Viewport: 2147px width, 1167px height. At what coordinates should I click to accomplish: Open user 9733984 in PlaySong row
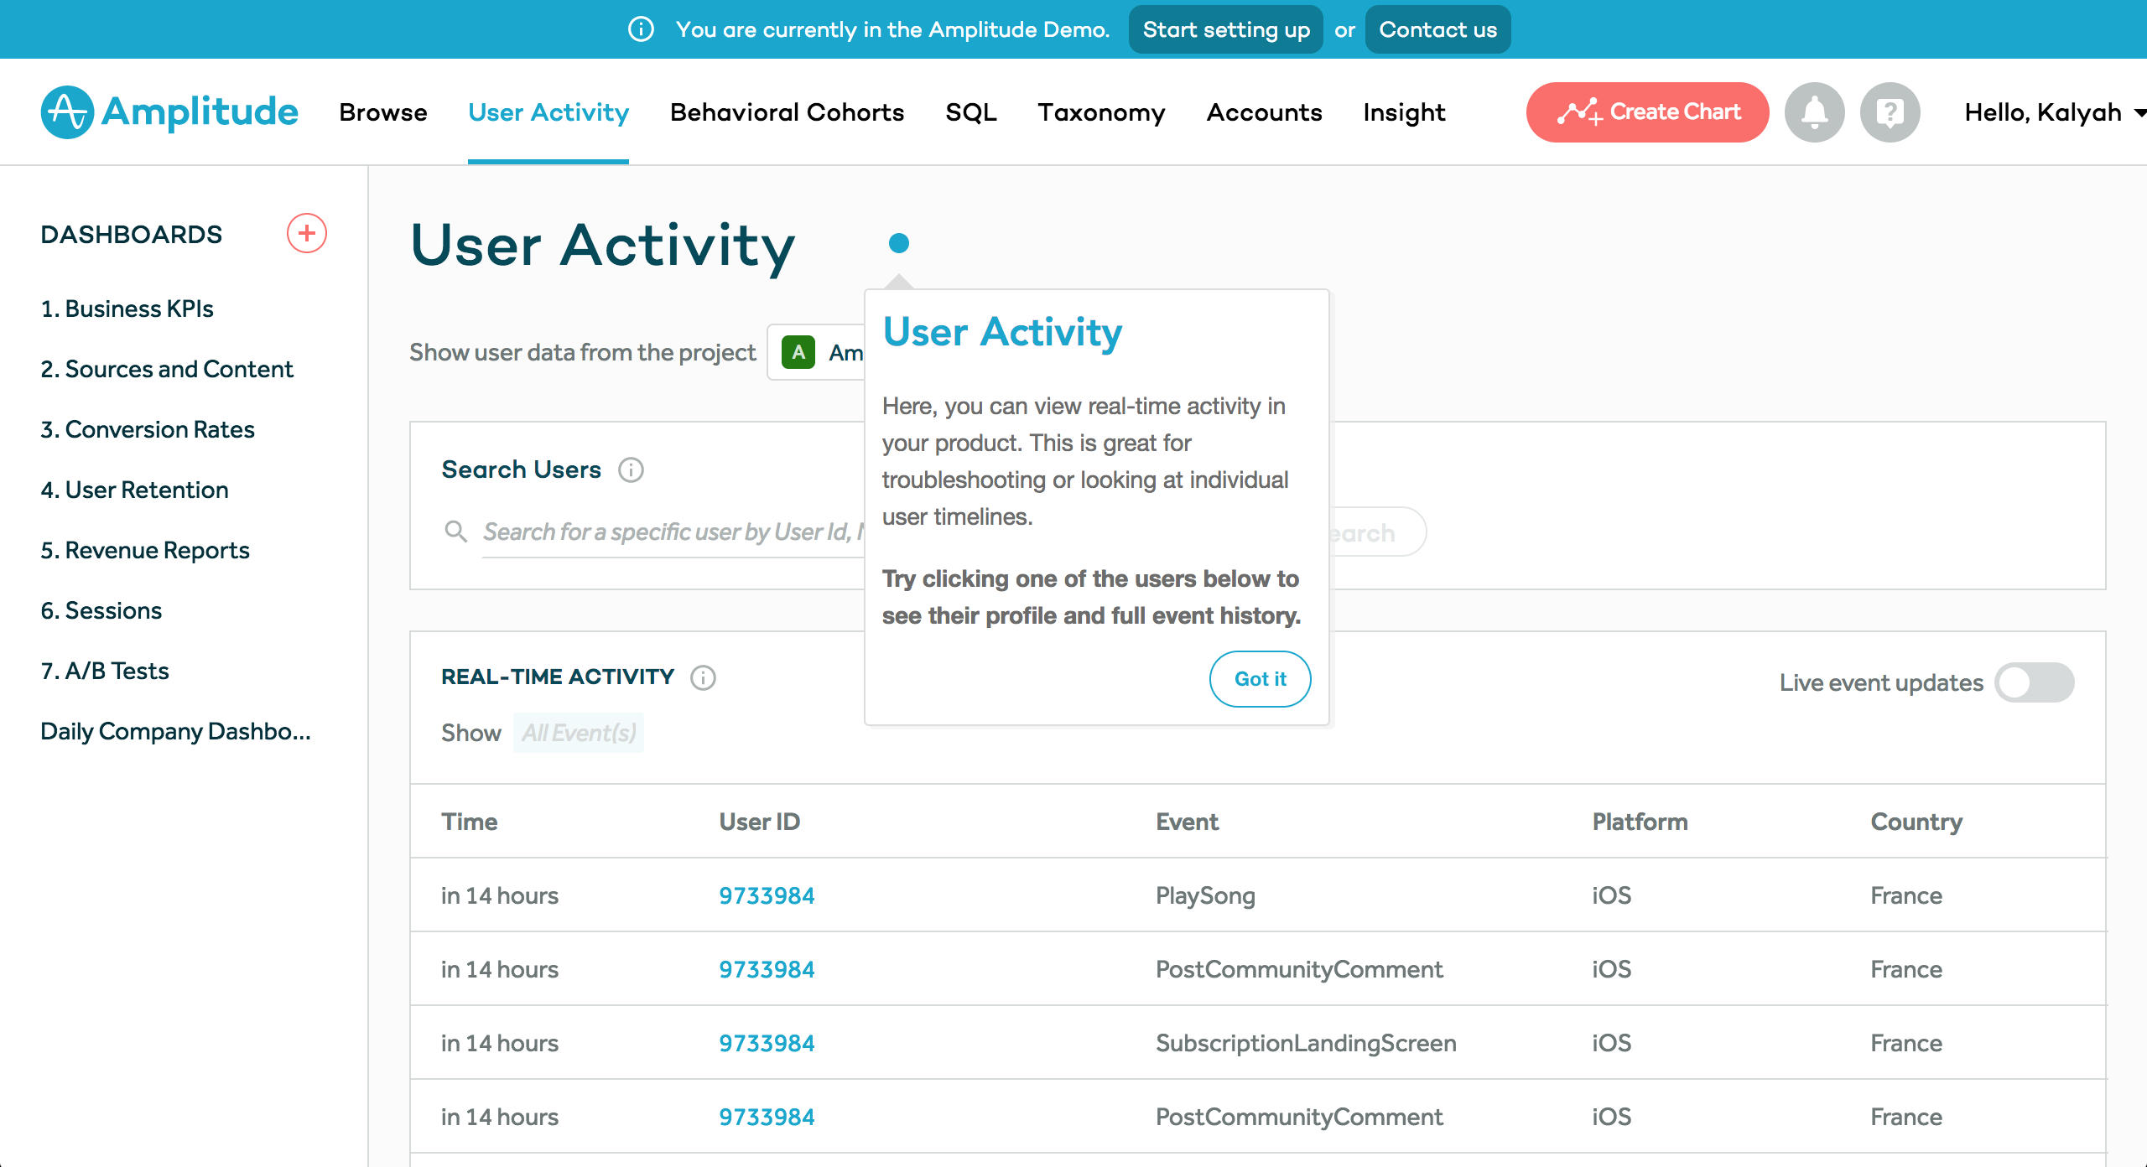(x=767, y=895)
